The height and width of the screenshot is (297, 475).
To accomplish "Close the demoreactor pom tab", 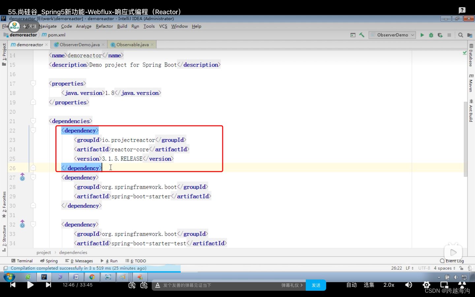I will click(x=47, y=45).
